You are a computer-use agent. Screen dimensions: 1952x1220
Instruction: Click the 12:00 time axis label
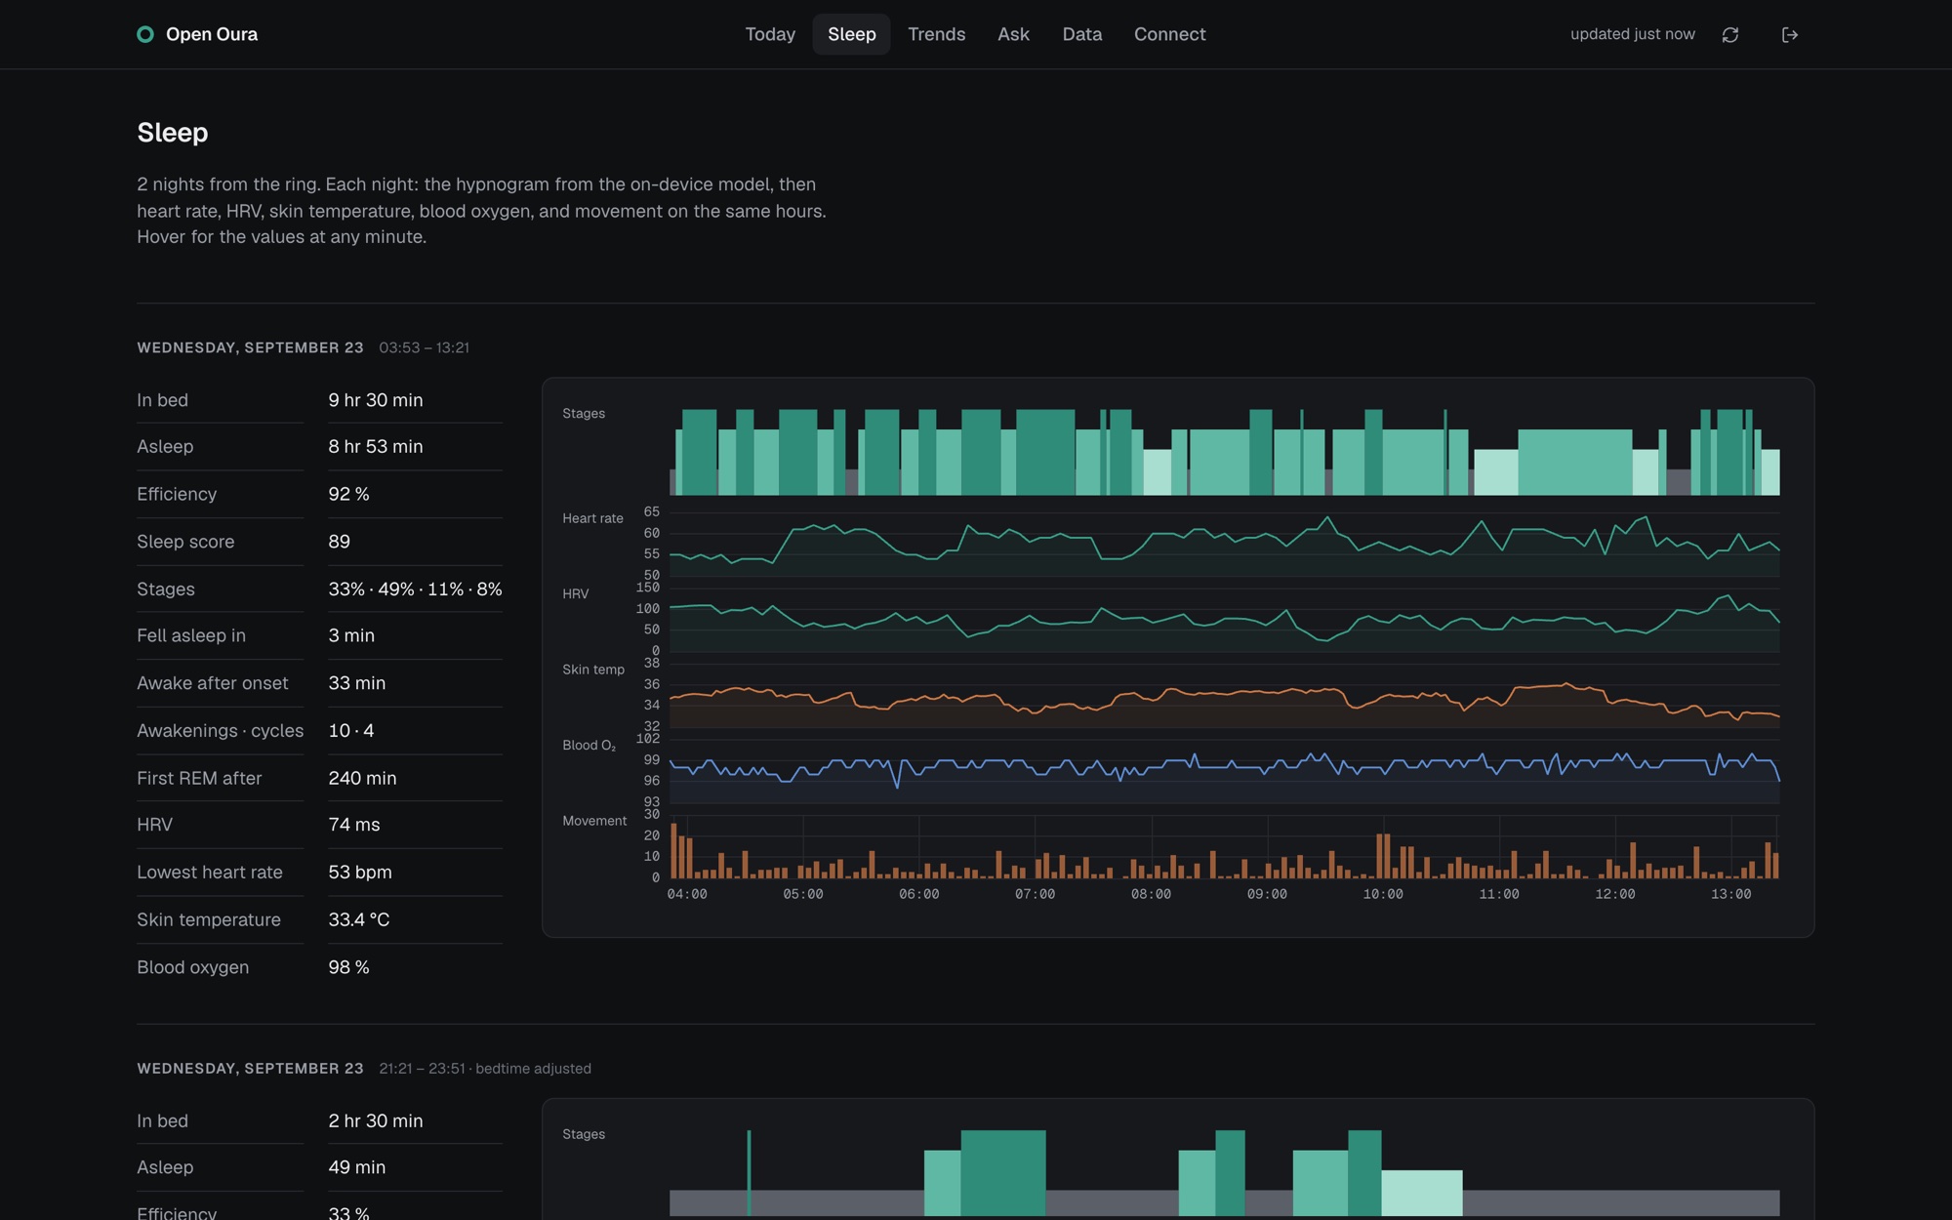coord(1614,894)
